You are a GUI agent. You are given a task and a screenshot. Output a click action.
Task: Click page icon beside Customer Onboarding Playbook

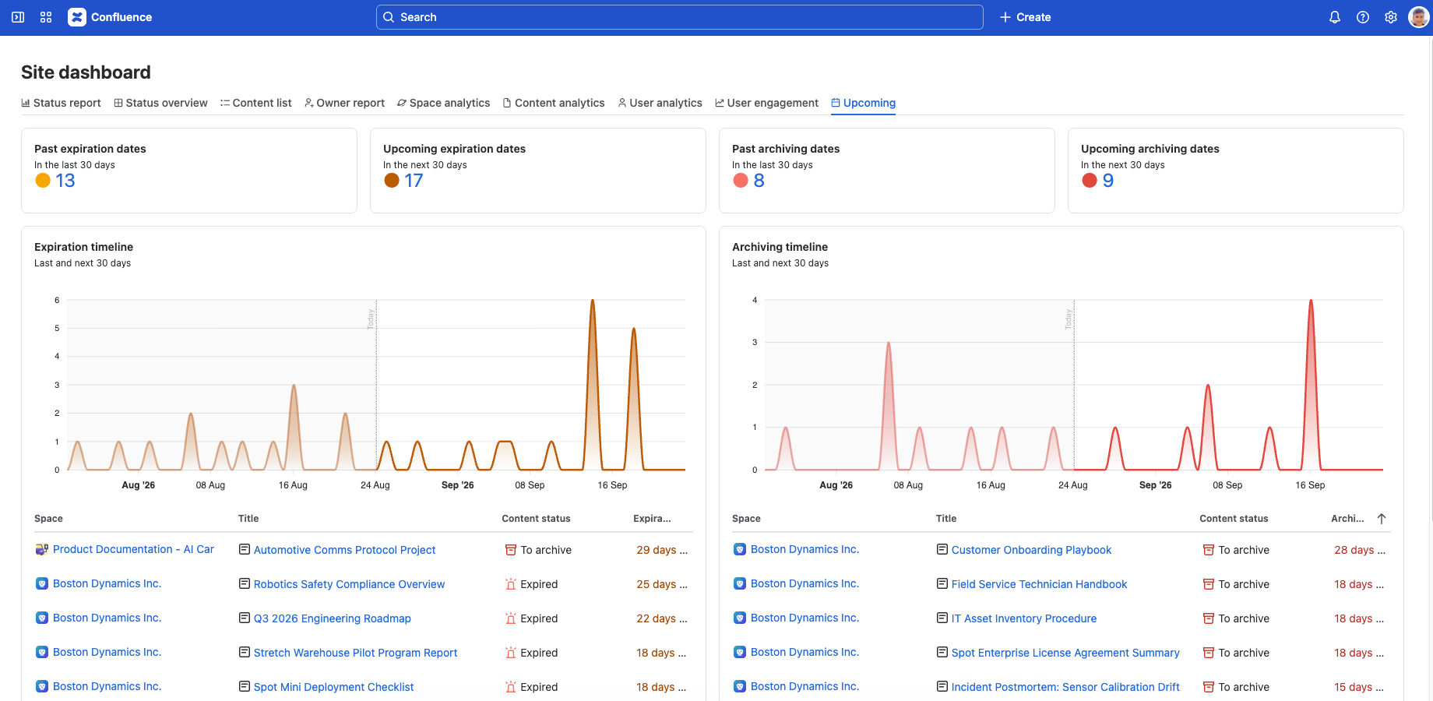point(942,550)
